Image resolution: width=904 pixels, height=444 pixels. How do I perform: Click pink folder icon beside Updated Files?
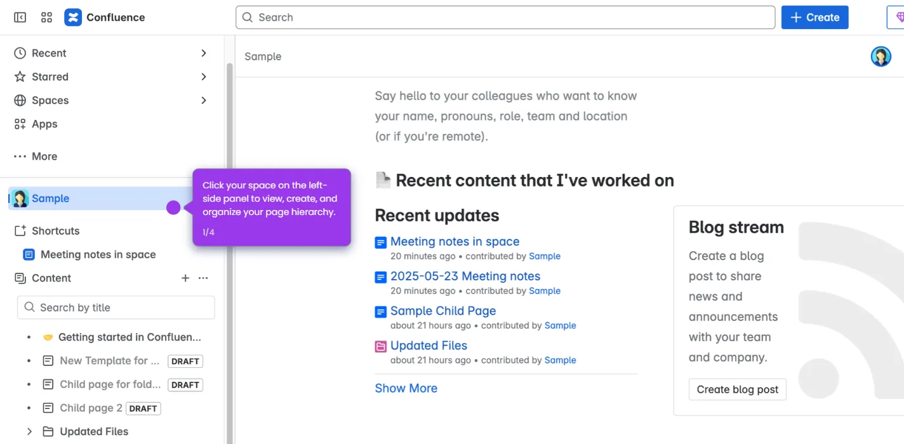tap(381, 346)
